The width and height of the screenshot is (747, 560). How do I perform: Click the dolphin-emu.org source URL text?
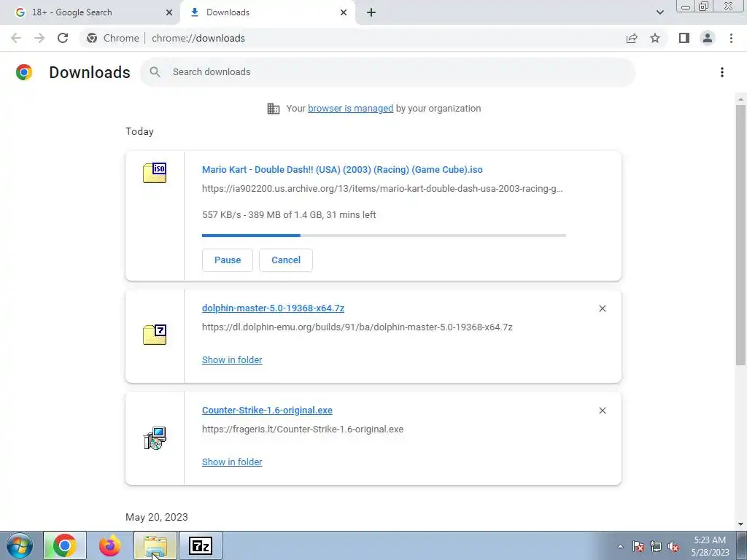click(357, 327)
